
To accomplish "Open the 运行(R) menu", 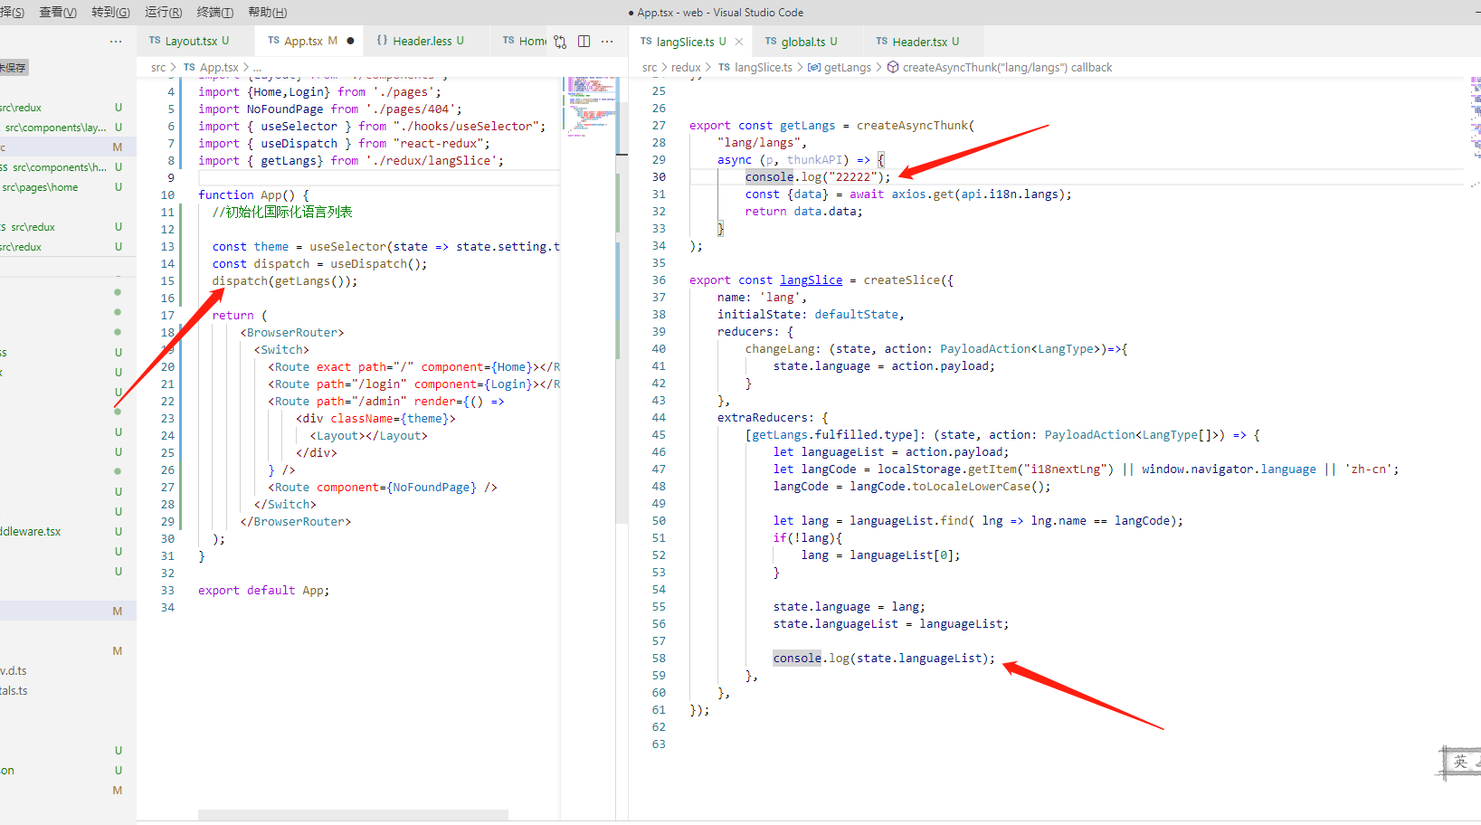I will pyautogui.click(x=163, y=12).
